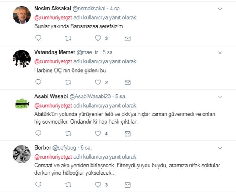This screenshot has height=192, width=236.
Task: Open more options for Nesim Aksakal's tweet
Action: pyautogui.click(x=220, y=9)
